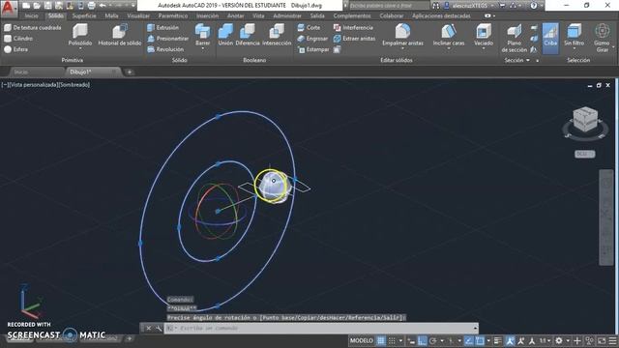Toggle 2D object snap in status bar
619x348 pixels.
click(480, 340)
